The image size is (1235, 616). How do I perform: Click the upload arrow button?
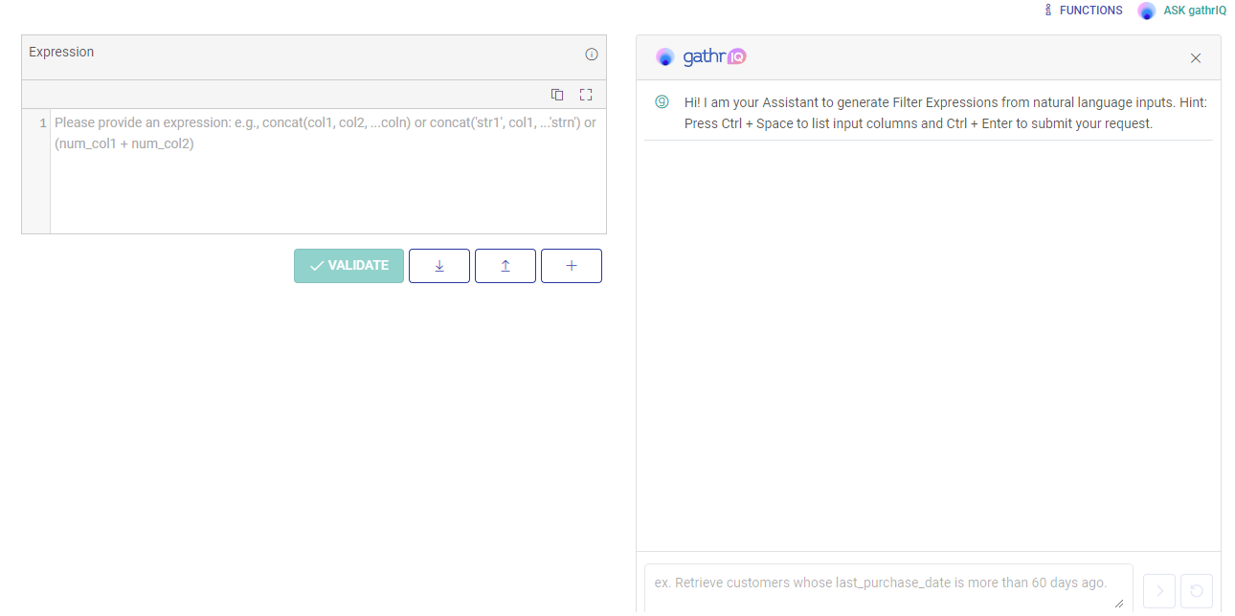[505, 266]
